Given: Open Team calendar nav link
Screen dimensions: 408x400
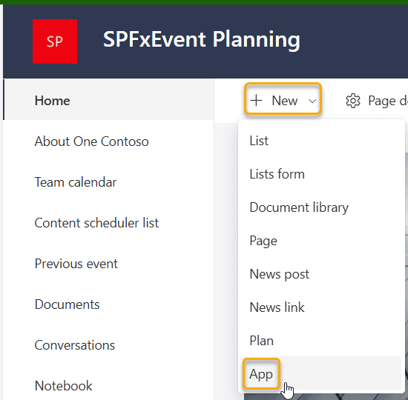Looking at the screenshot, I should click(76, 182).
